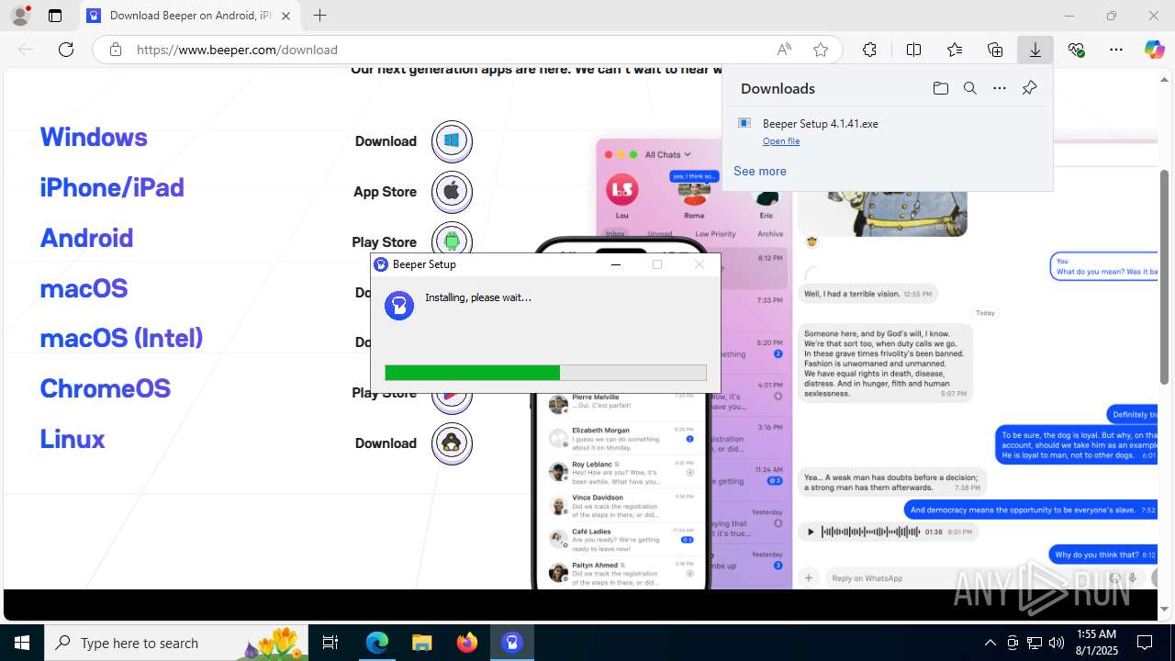Close the Download Beeper tab
The image size is (1175, 661).
[x=286, y=16]
